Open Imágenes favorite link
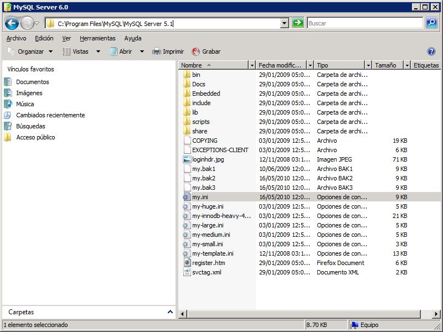This screenshot has width=443, height=332. point(29,93)
